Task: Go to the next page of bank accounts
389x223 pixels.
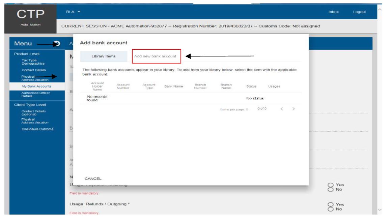Action: pyautogui.click(x=294, y=109)
